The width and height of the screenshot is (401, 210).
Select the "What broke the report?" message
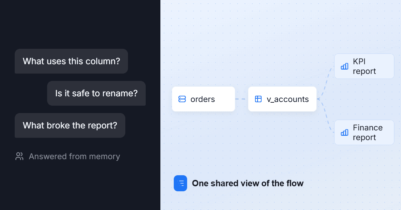[70, 125]
